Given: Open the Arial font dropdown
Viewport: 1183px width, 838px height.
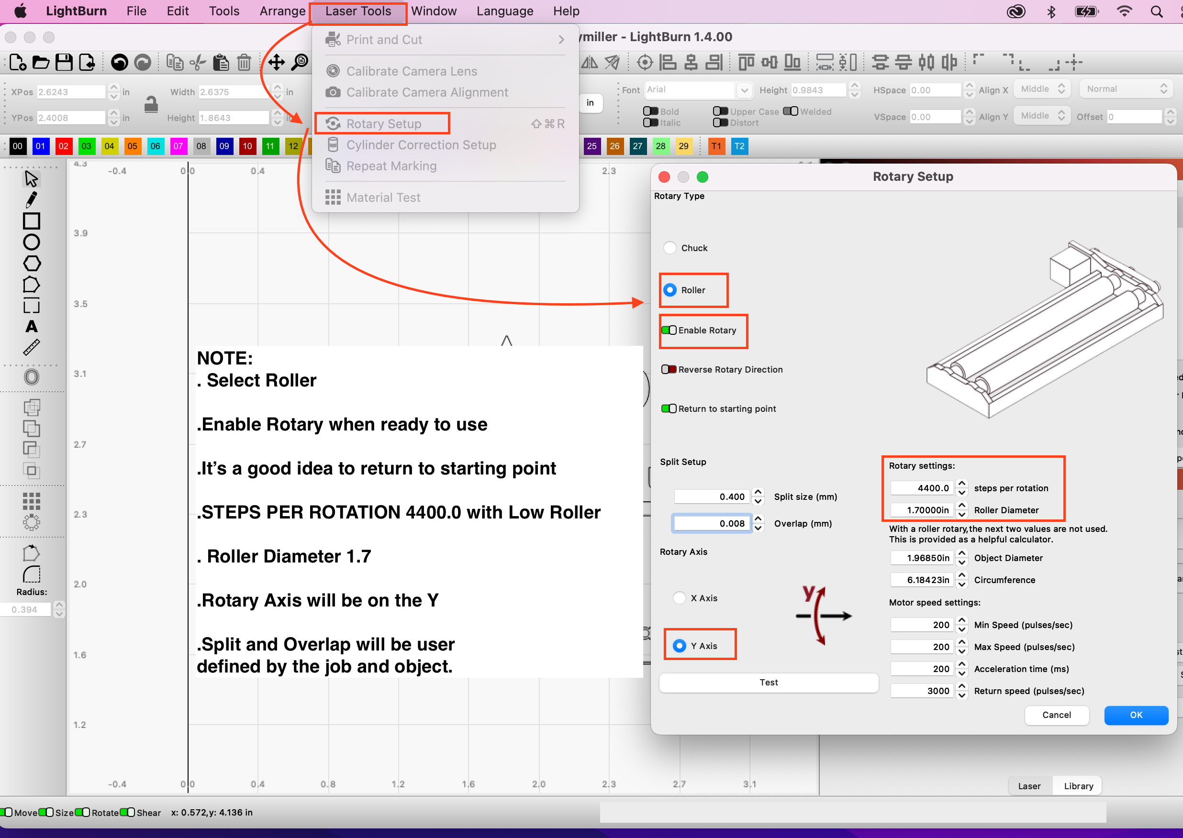Looking at the screenshot, I should point(744,90).
